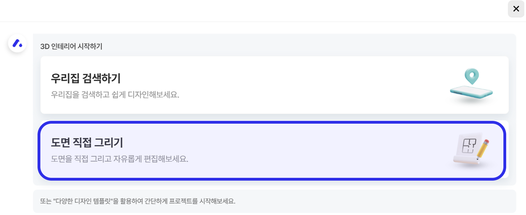526x215 pixels.
Task: Click the "3D 인테리어 시작하기" heading
Action: (71, 47)
